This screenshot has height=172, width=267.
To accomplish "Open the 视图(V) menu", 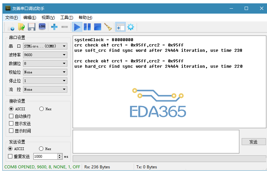I will [x=48, y=18].
